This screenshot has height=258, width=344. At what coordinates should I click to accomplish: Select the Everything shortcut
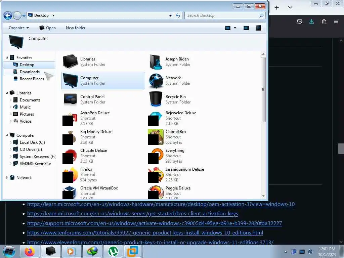point(188,156)
